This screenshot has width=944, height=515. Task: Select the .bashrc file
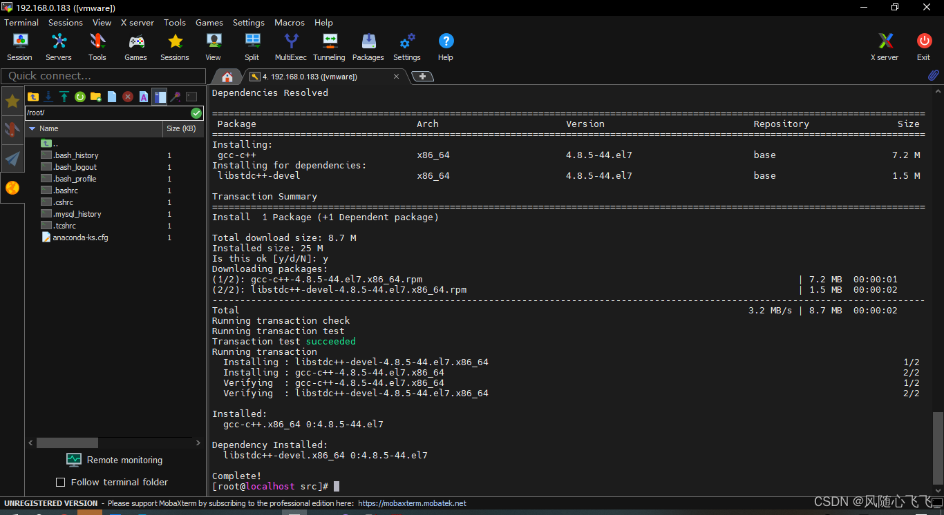tap(66, 191)
